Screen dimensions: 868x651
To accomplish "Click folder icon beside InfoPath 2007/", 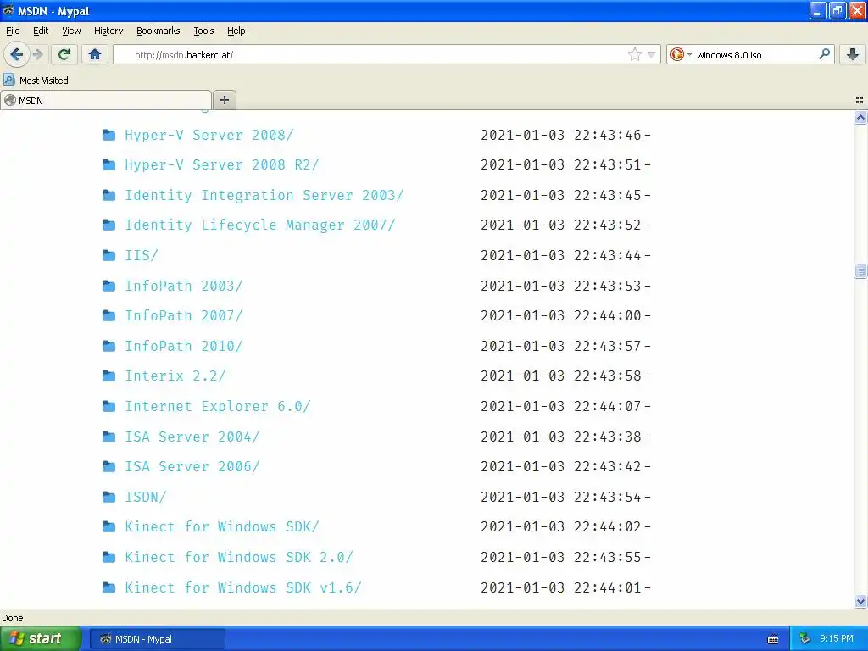I will (x=109, y=315).
